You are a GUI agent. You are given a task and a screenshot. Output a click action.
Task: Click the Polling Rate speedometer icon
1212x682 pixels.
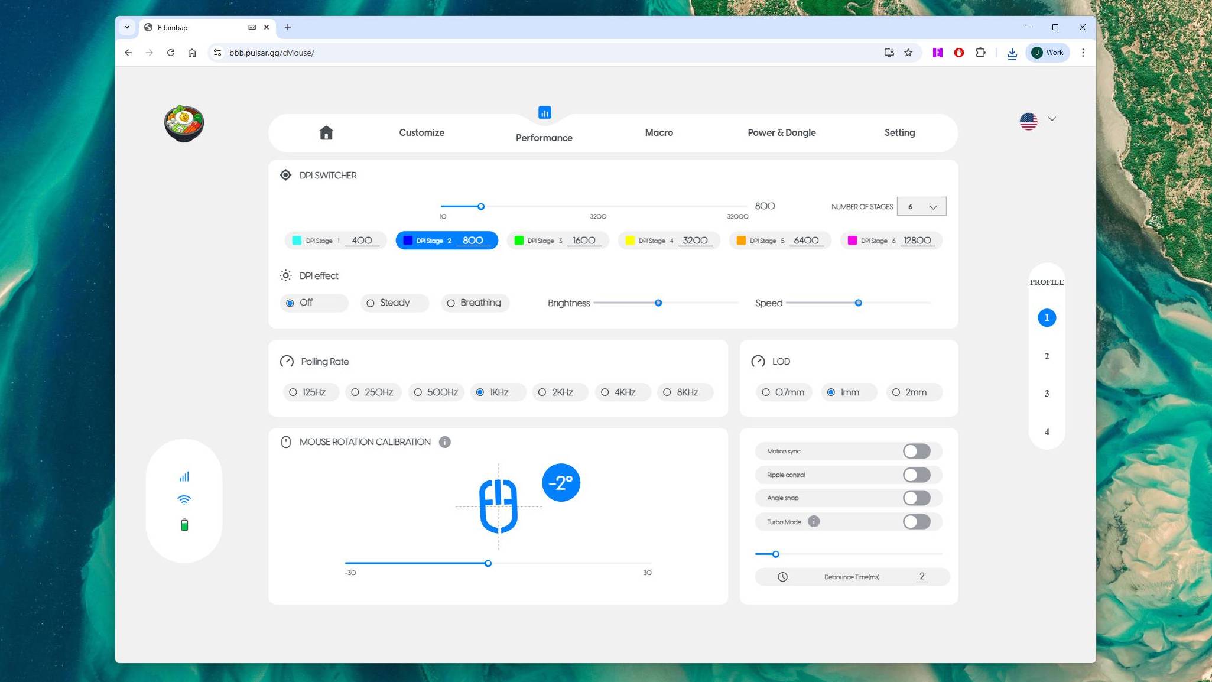[x=286, y=361]
